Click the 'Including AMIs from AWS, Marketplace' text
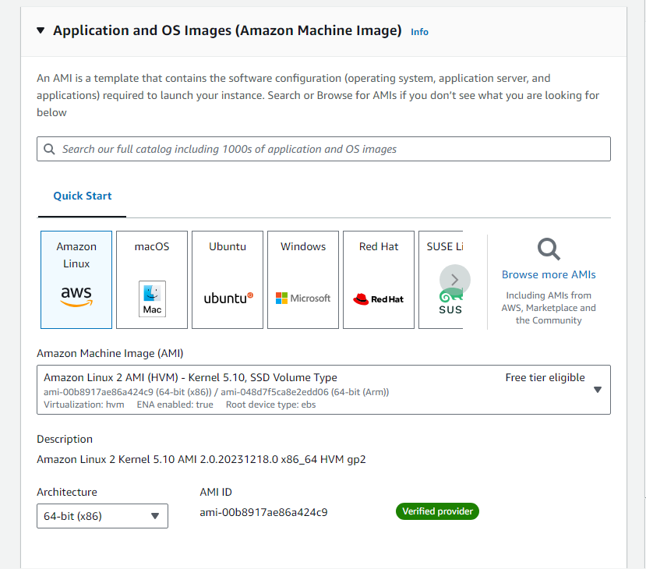Image resolution: width=646 pixels, height=569 pixels. pyautogui.click(x=549, y=308)
